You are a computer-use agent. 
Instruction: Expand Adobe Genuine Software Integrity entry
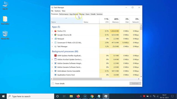[52, 63]
